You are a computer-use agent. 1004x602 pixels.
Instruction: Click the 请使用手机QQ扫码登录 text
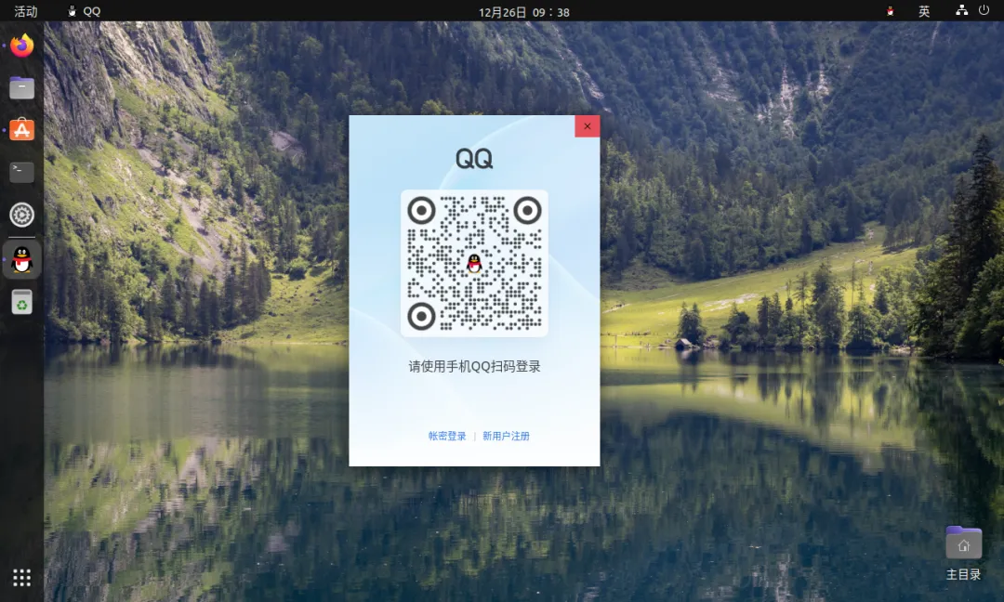474,367
